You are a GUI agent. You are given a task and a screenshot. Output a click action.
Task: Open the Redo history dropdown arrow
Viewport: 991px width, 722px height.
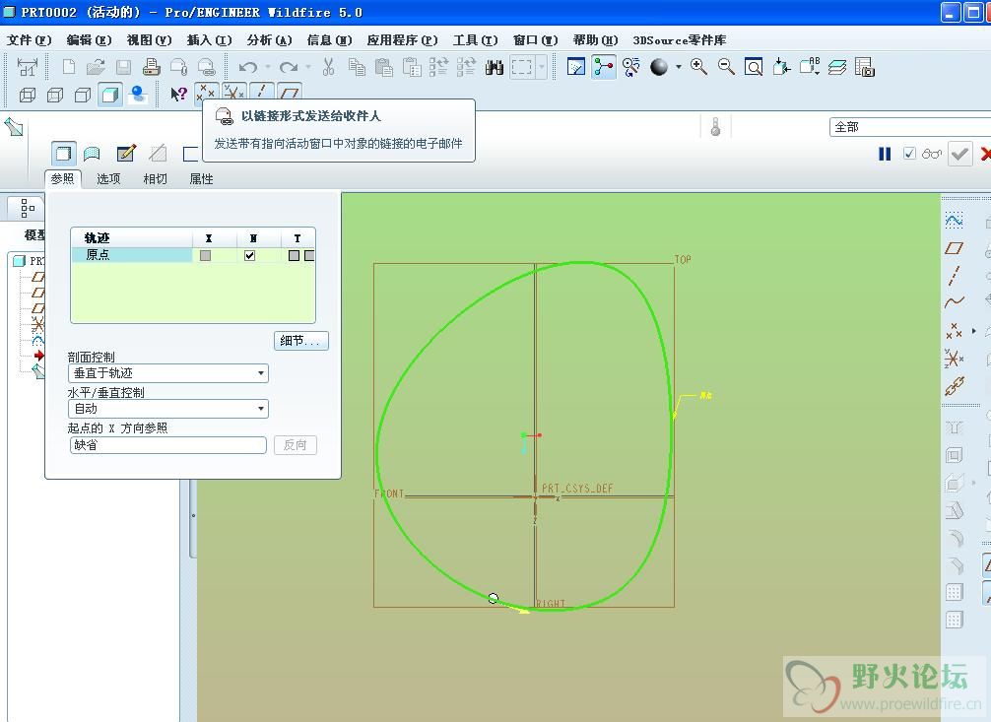click(x=308, y=66)
